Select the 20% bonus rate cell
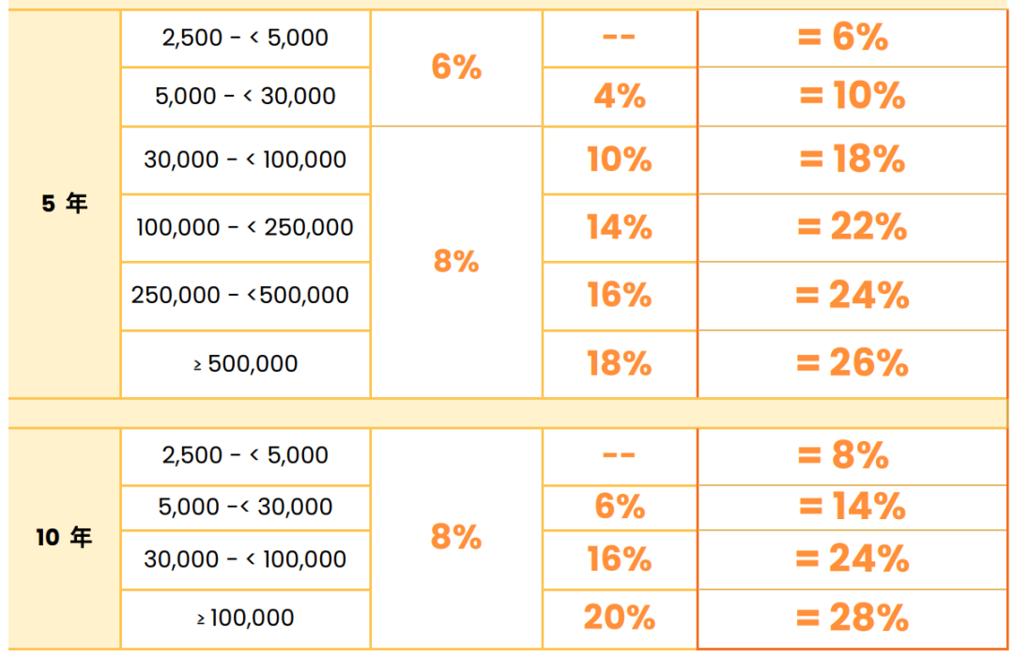This screenshot has width=1014, height=658. 620,618
